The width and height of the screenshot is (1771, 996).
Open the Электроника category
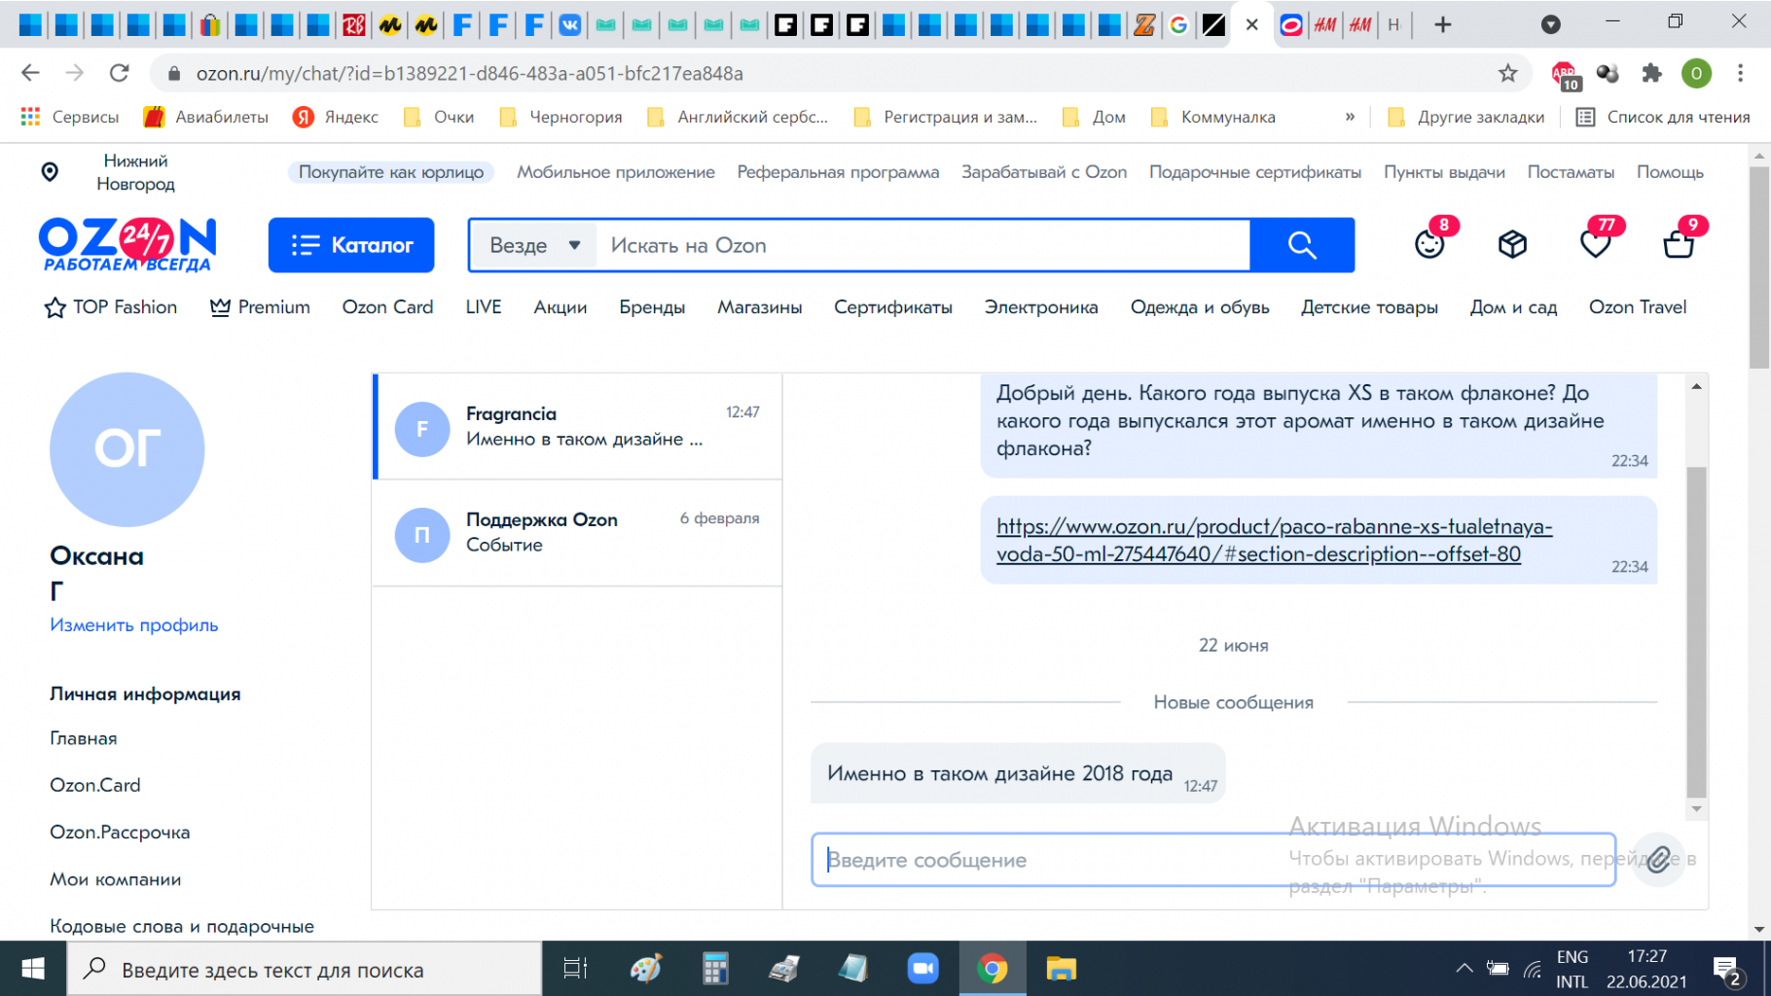click(x=1041, y=307)
